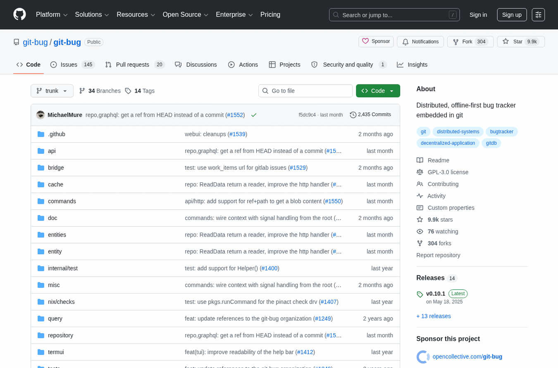This screenshot has height=368, width=558.
Task: Open the bridge folder
Action: pyautogui.click(x=56, y=167)
